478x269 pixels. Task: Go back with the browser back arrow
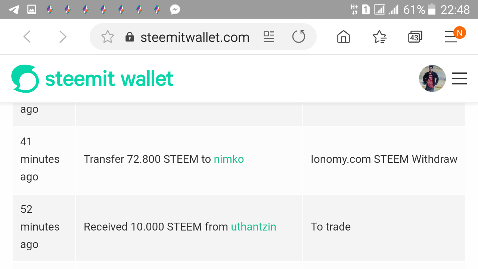pyautogui.click(x=27, y=37)
